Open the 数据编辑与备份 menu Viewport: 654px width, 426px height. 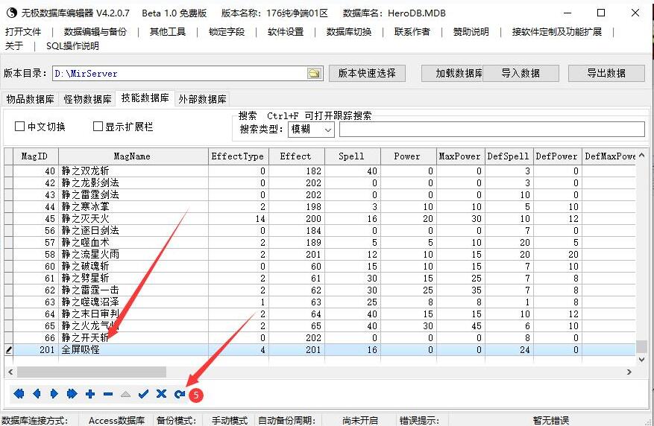[x=95, y=31]
